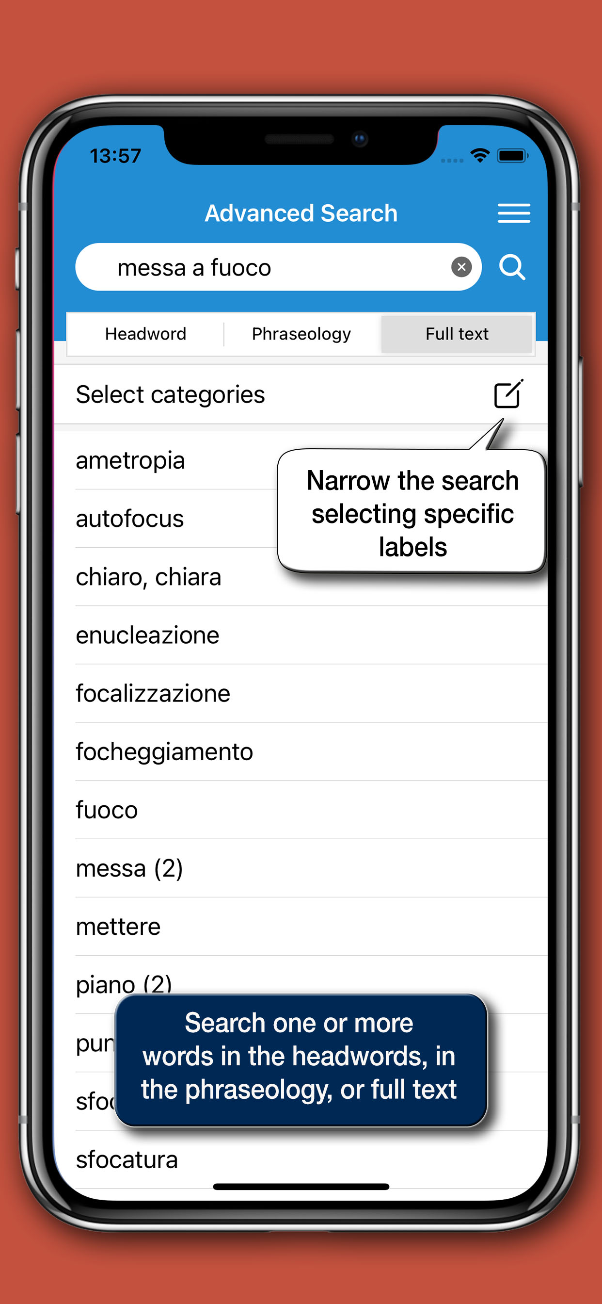Screen dimensions: 602x1304
Task: Tap the magnifying glass search icon
Action: (512, 267)
